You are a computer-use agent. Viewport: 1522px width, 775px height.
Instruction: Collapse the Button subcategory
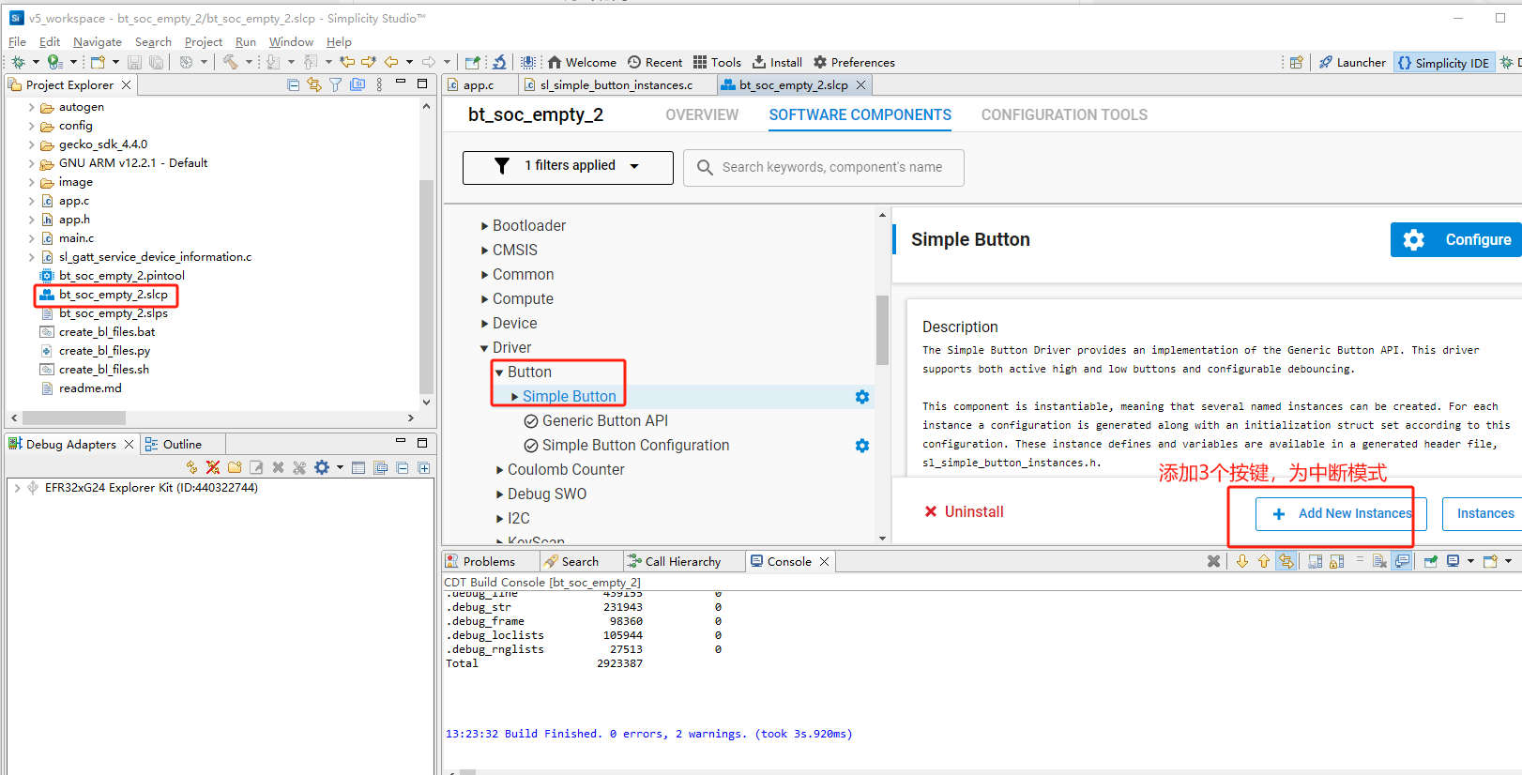(499, 372)
